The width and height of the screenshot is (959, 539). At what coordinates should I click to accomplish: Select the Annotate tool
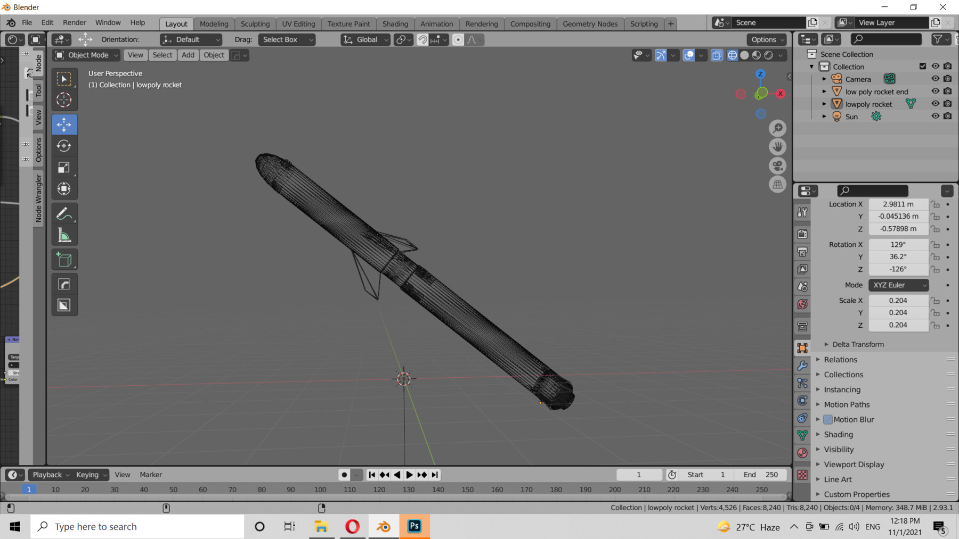pos(64,213)
